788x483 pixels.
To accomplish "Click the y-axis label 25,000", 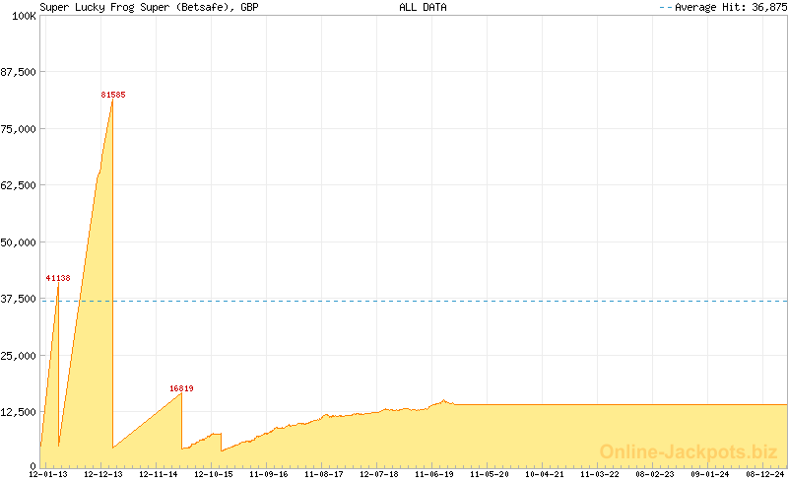I will tap(19, 355).
